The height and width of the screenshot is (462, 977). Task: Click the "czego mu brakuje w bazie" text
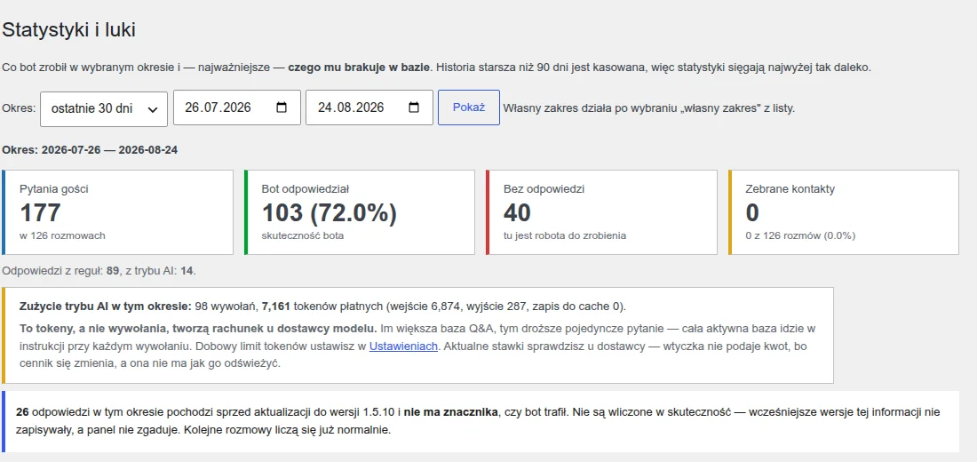[x=358, y=67]
